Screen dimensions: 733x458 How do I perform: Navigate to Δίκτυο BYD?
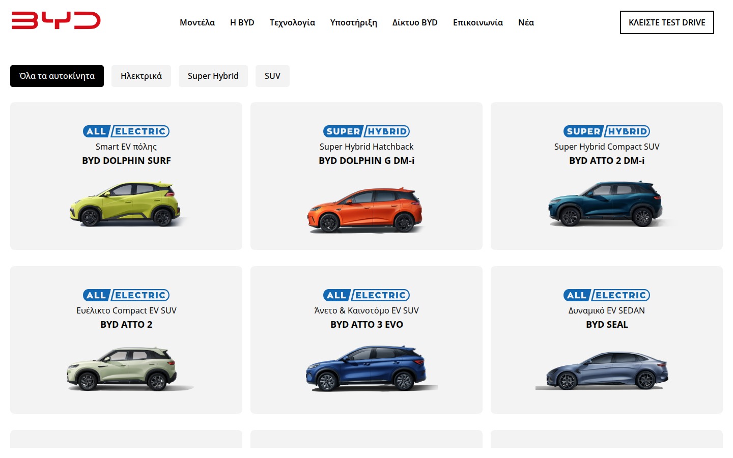click(415, 22)
